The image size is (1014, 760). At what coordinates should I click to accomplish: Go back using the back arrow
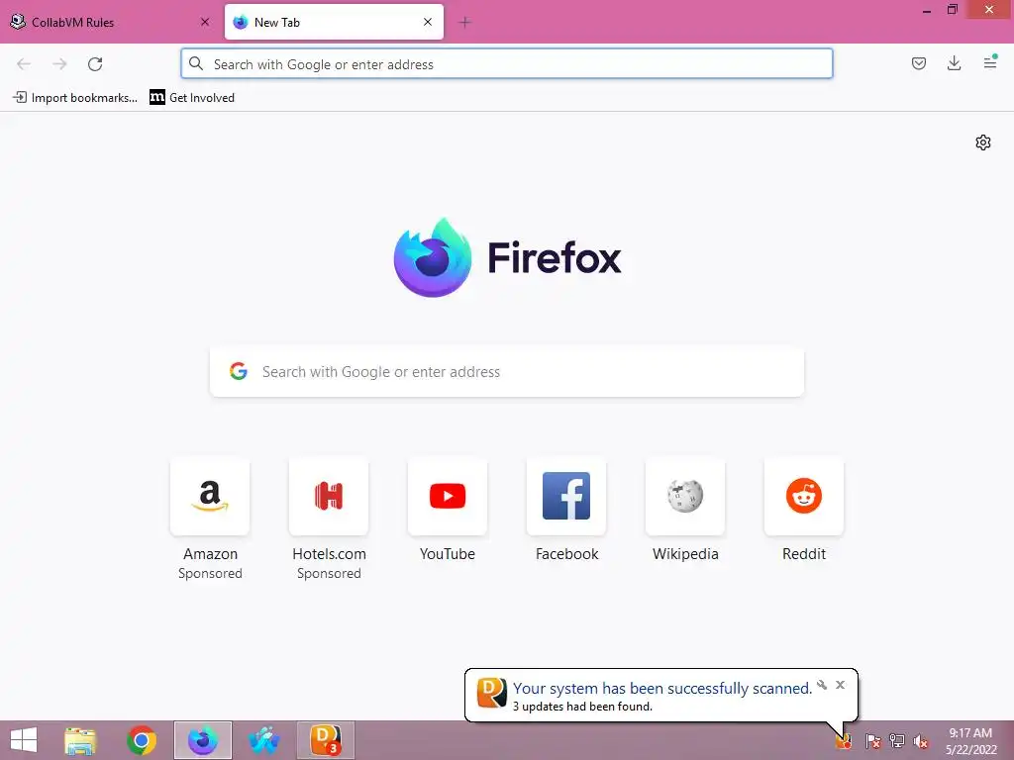[24, 64]
